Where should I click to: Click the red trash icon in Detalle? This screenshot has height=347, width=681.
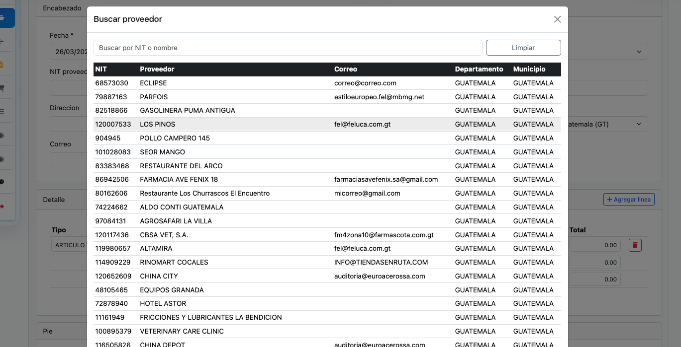click(x=635, y=245)
